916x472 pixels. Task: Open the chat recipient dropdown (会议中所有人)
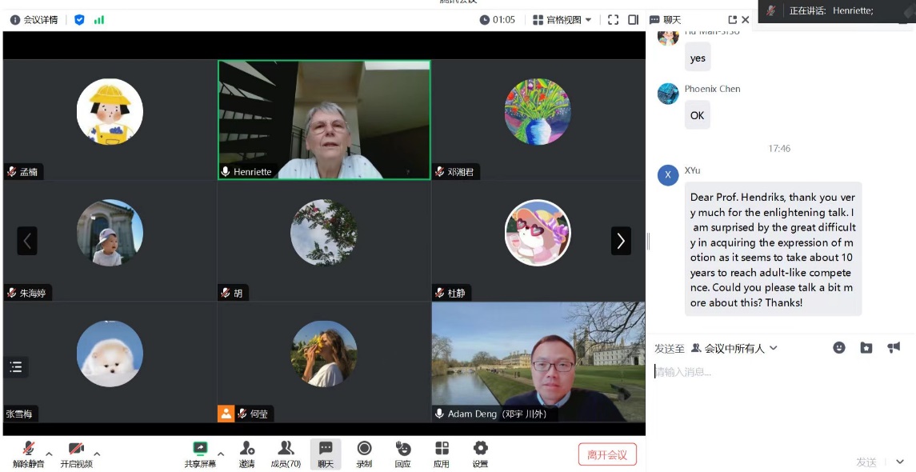[x=734, y=348]
